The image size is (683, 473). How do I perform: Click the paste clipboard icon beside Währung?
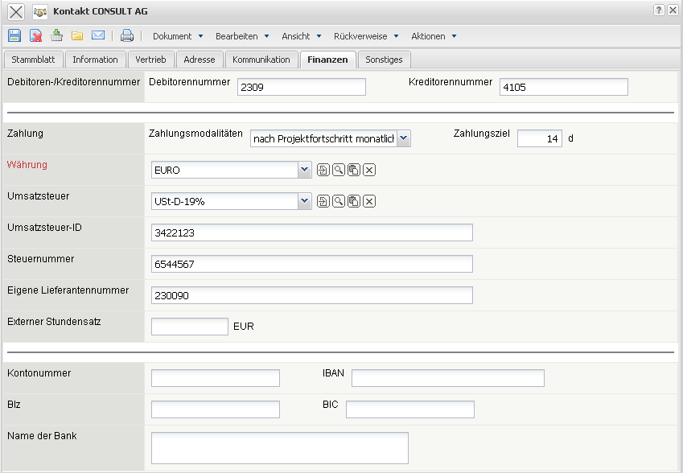click(354, 170)
